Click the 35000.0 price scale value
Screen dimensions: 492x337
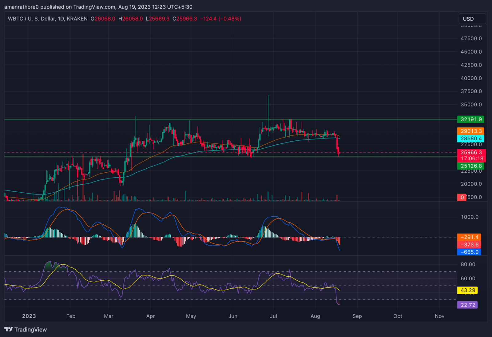pos(471,105)
